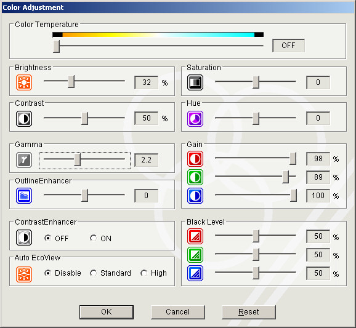Set Auto EcoView to Standard
356x328 pixels.
[x=110, y=273]
